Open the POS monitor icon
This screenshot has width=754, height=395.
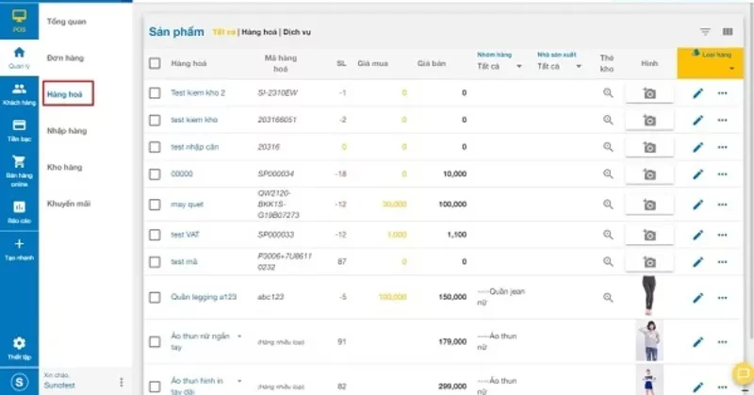pos(19,20)
